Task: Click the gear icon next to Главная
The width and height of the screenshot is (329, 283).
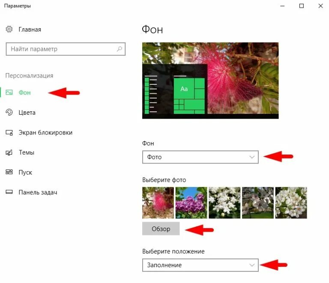Action: click(9, 29)
